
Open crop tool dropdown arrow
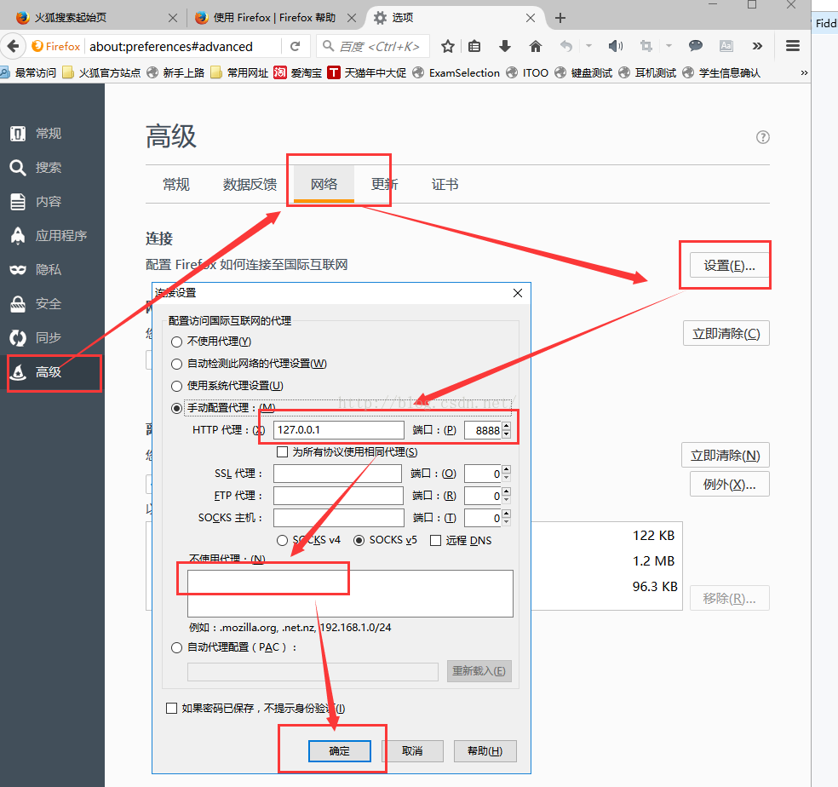669,47
